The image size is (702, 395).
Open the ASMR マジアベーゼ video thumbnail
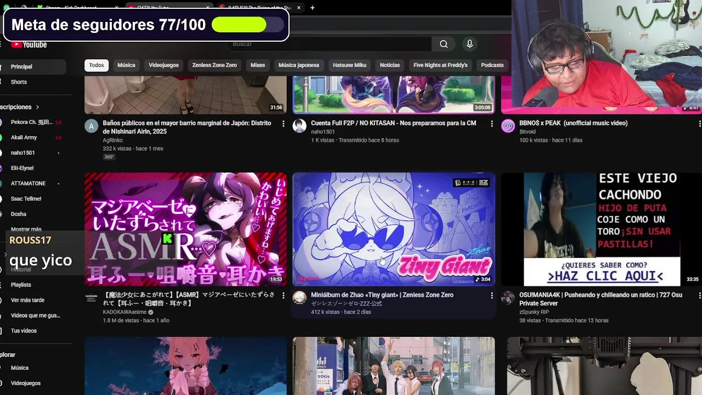click(x=185, y=229)
